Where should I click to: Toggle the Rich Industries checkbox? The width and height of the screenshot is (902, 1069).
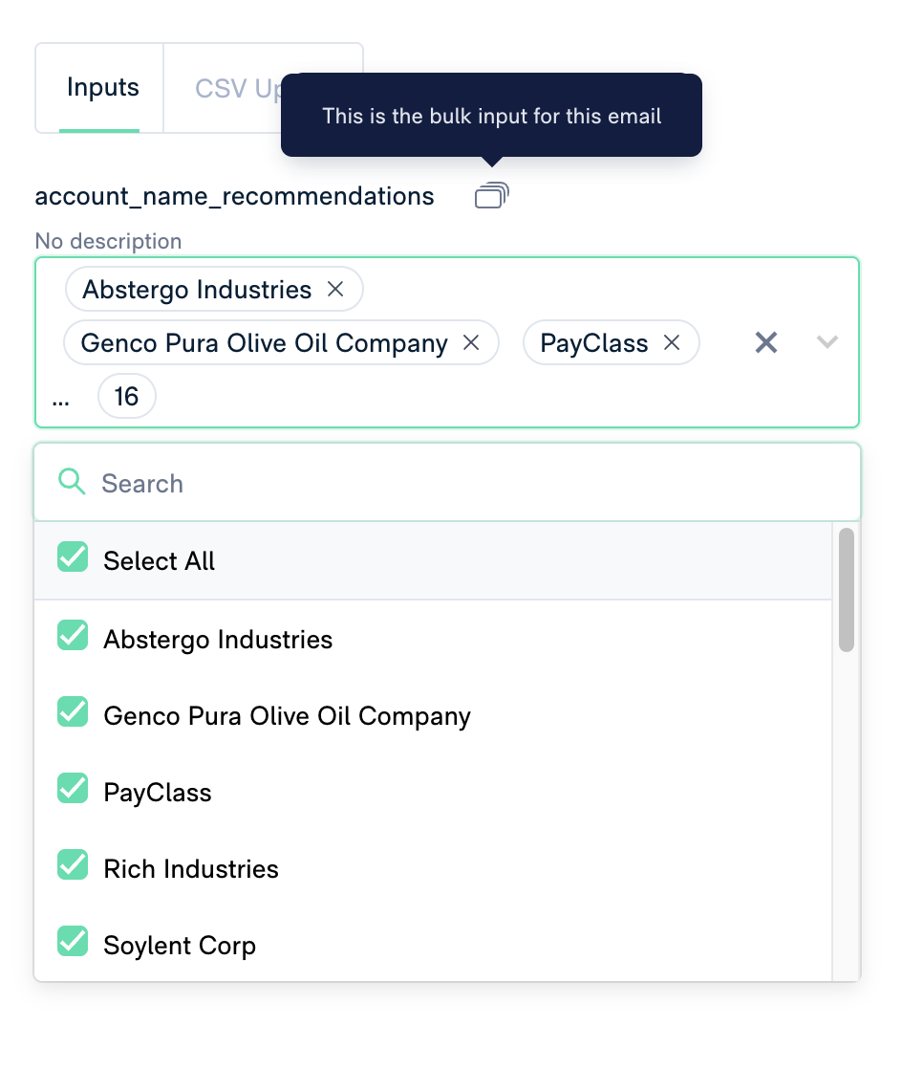point(73,865)
